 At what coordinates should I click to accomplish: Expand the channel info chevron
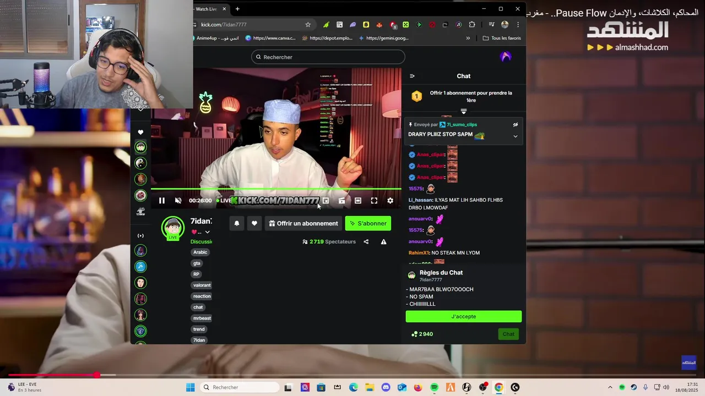(x=207, y=232)
